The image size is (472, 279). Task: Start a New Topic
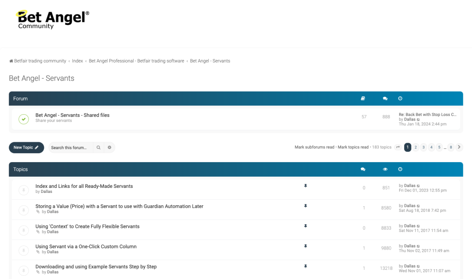pos(26,147)
